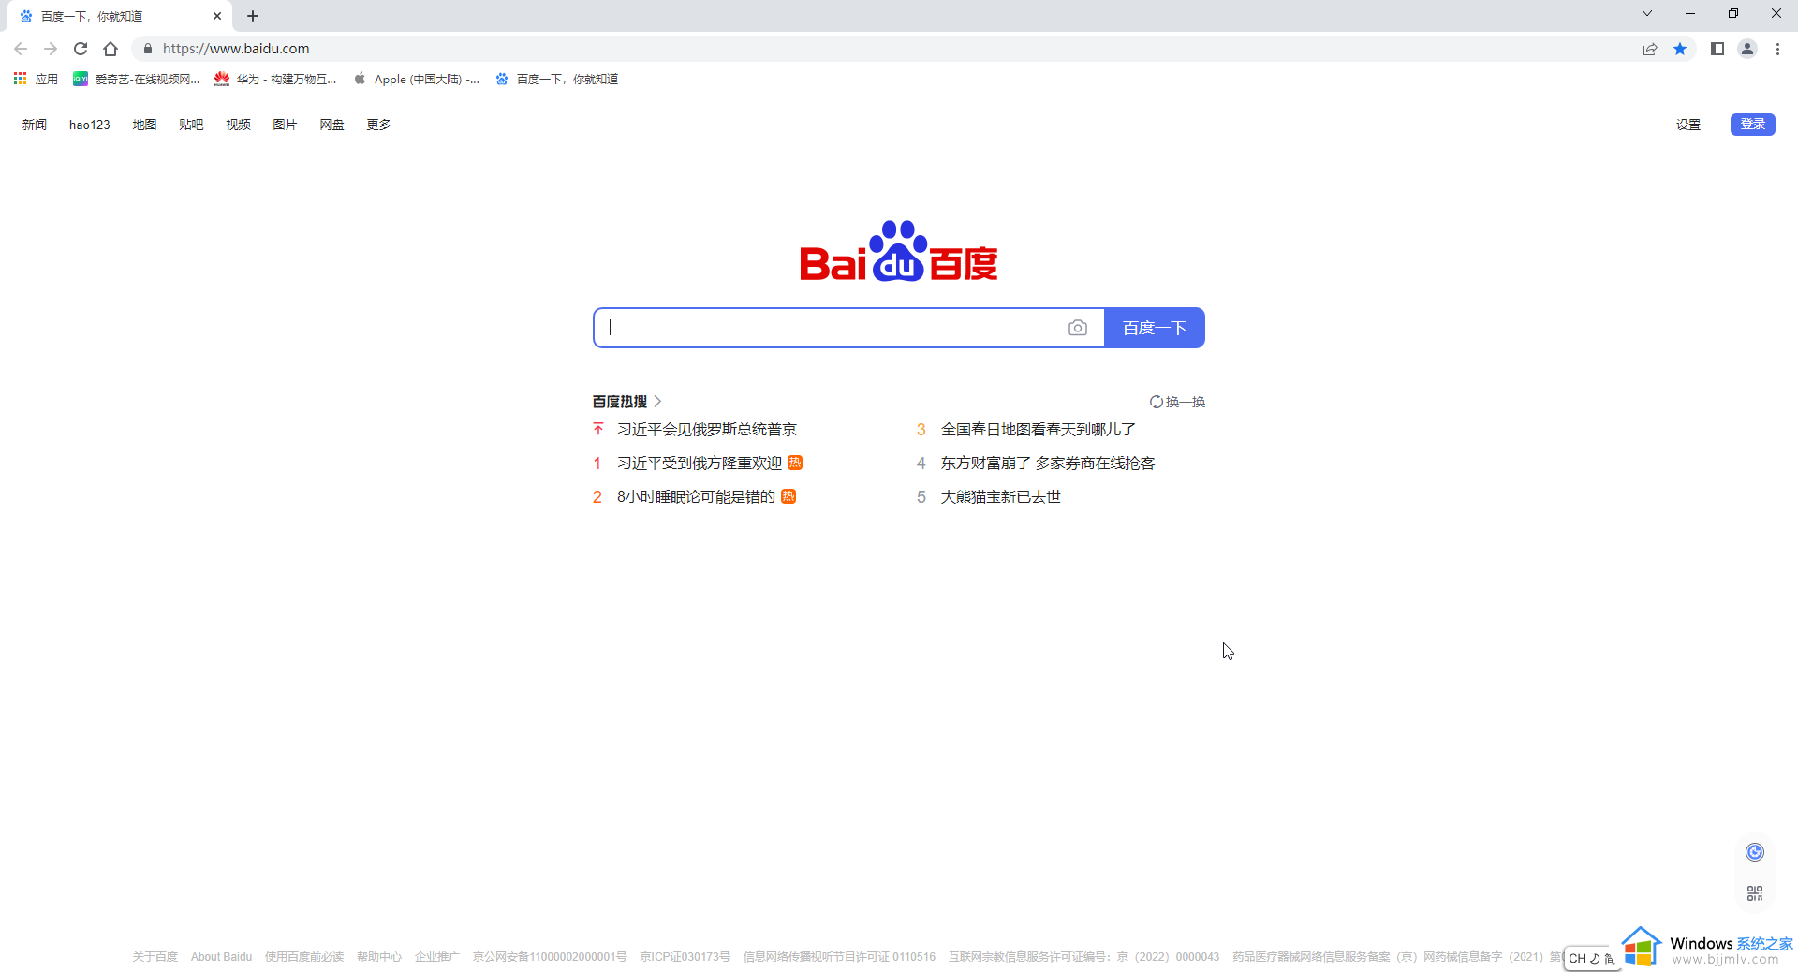
Task: Open 习近平受到俄方隆重欢迎 hot search
Action: point(700,463)
